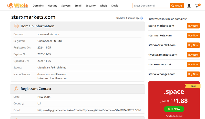Open the shopping cart icon
The image size is (205, 119).
pos(197,6)
